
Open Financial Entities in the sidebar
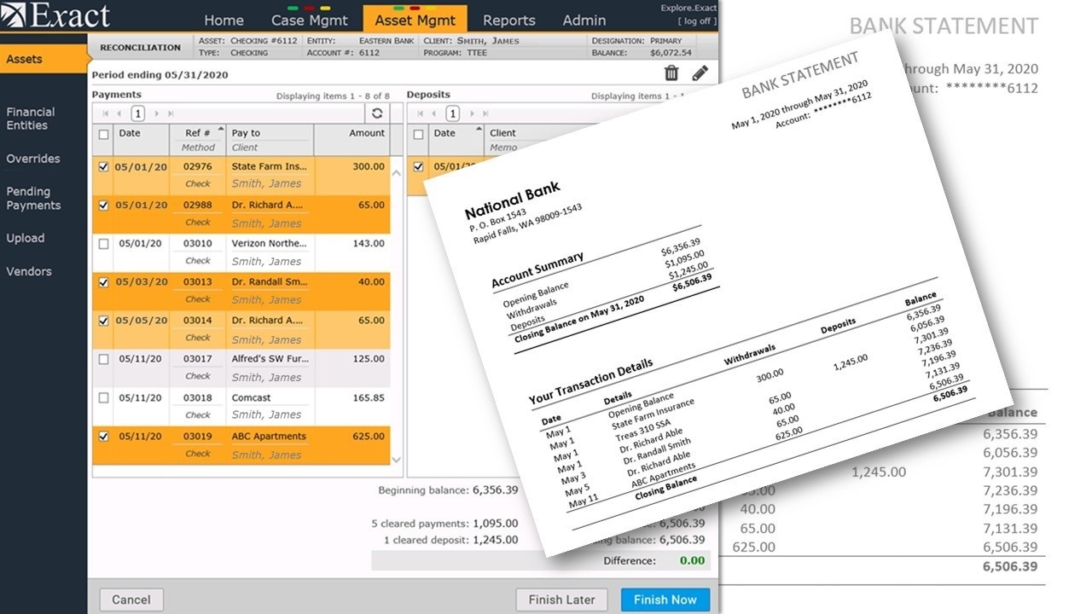coord(31,119)
